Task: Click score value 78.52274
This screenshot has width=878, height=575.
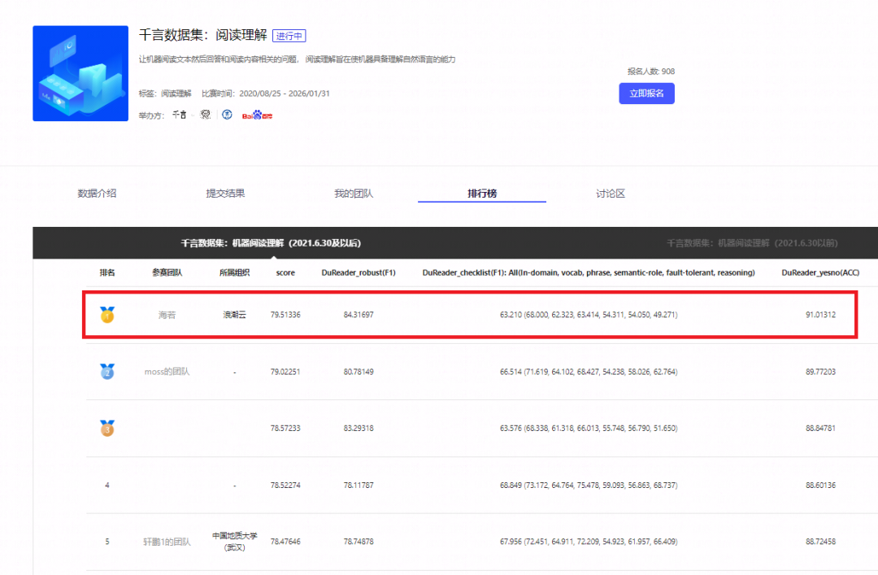Action: pyautogui.click(x=285, y=486)
